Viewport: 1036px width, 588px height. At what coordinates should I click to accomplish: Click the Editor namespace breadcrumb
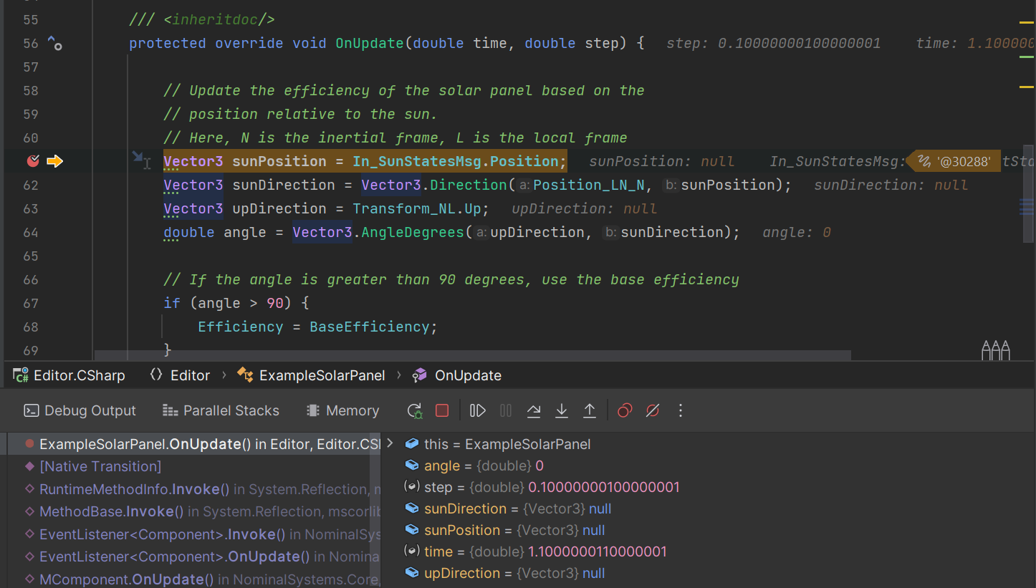(x=180, y=375)
